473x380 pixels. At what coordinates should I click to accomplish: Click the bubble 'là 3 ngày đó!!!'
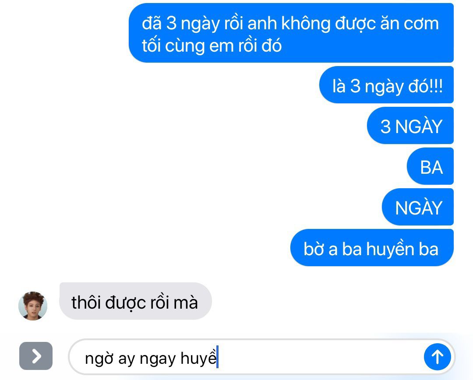[x=386, y=85]
